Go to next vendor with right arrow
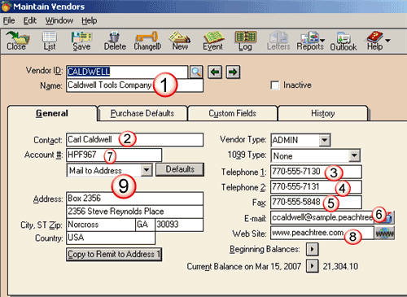 (x=233, y=72)
